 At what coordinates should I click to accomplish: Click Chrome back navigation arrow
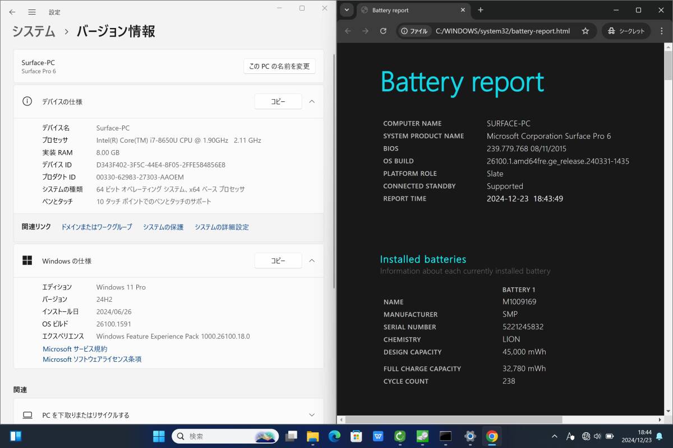(x=348, y=31)
